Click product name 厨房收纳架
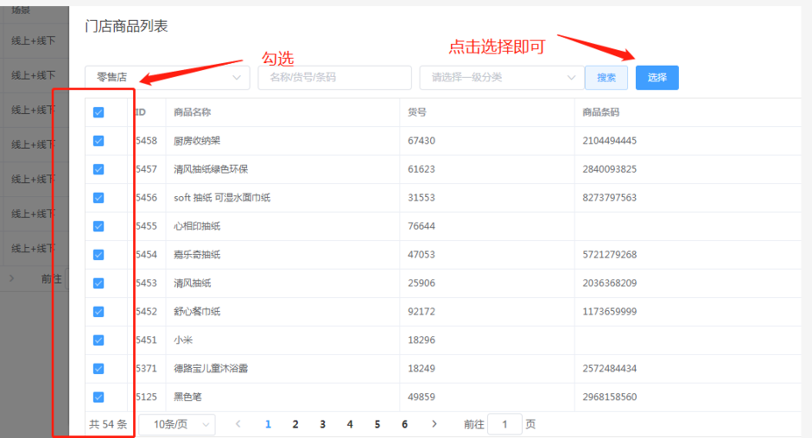The width and height of the screenshot is (812, 438). [197, 141]
